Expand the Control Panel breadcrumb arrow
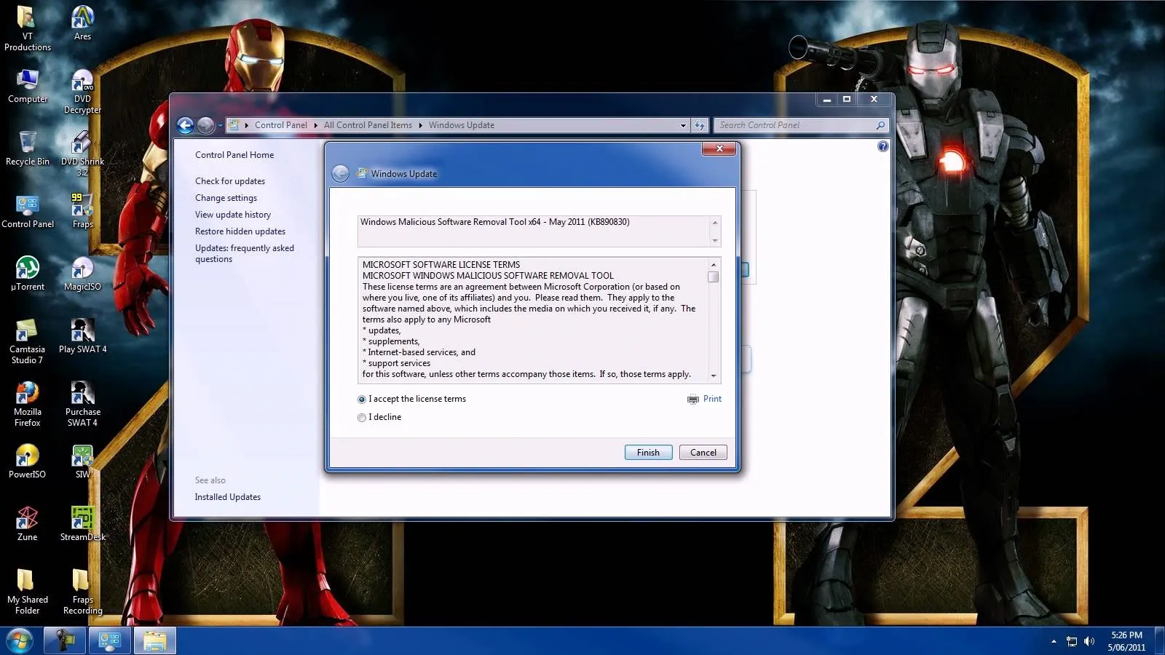Image resolution: width=1165 pixels, height=655 pixels. 315,125
